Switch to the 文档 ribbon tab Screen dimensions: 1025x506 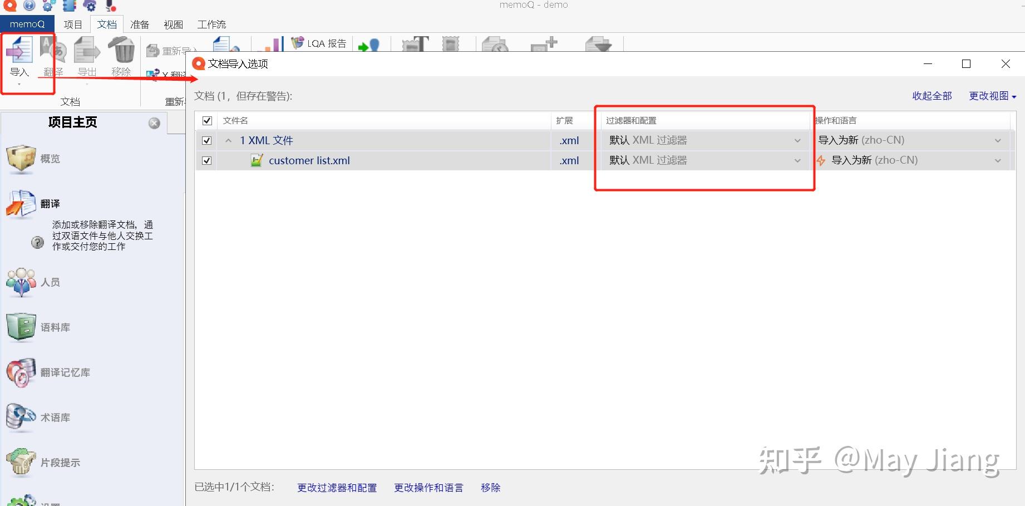[x=107, y=24]
